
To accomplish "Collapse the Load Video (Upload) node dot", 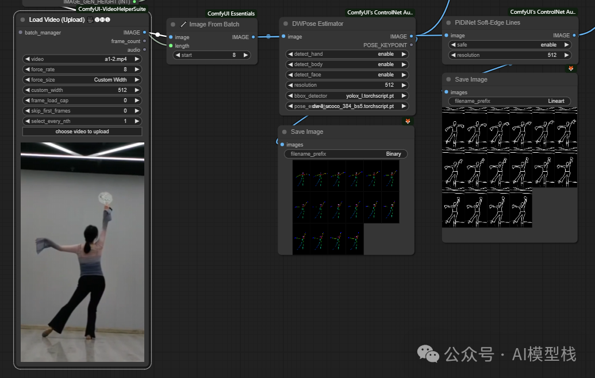I will pos(22,20).
